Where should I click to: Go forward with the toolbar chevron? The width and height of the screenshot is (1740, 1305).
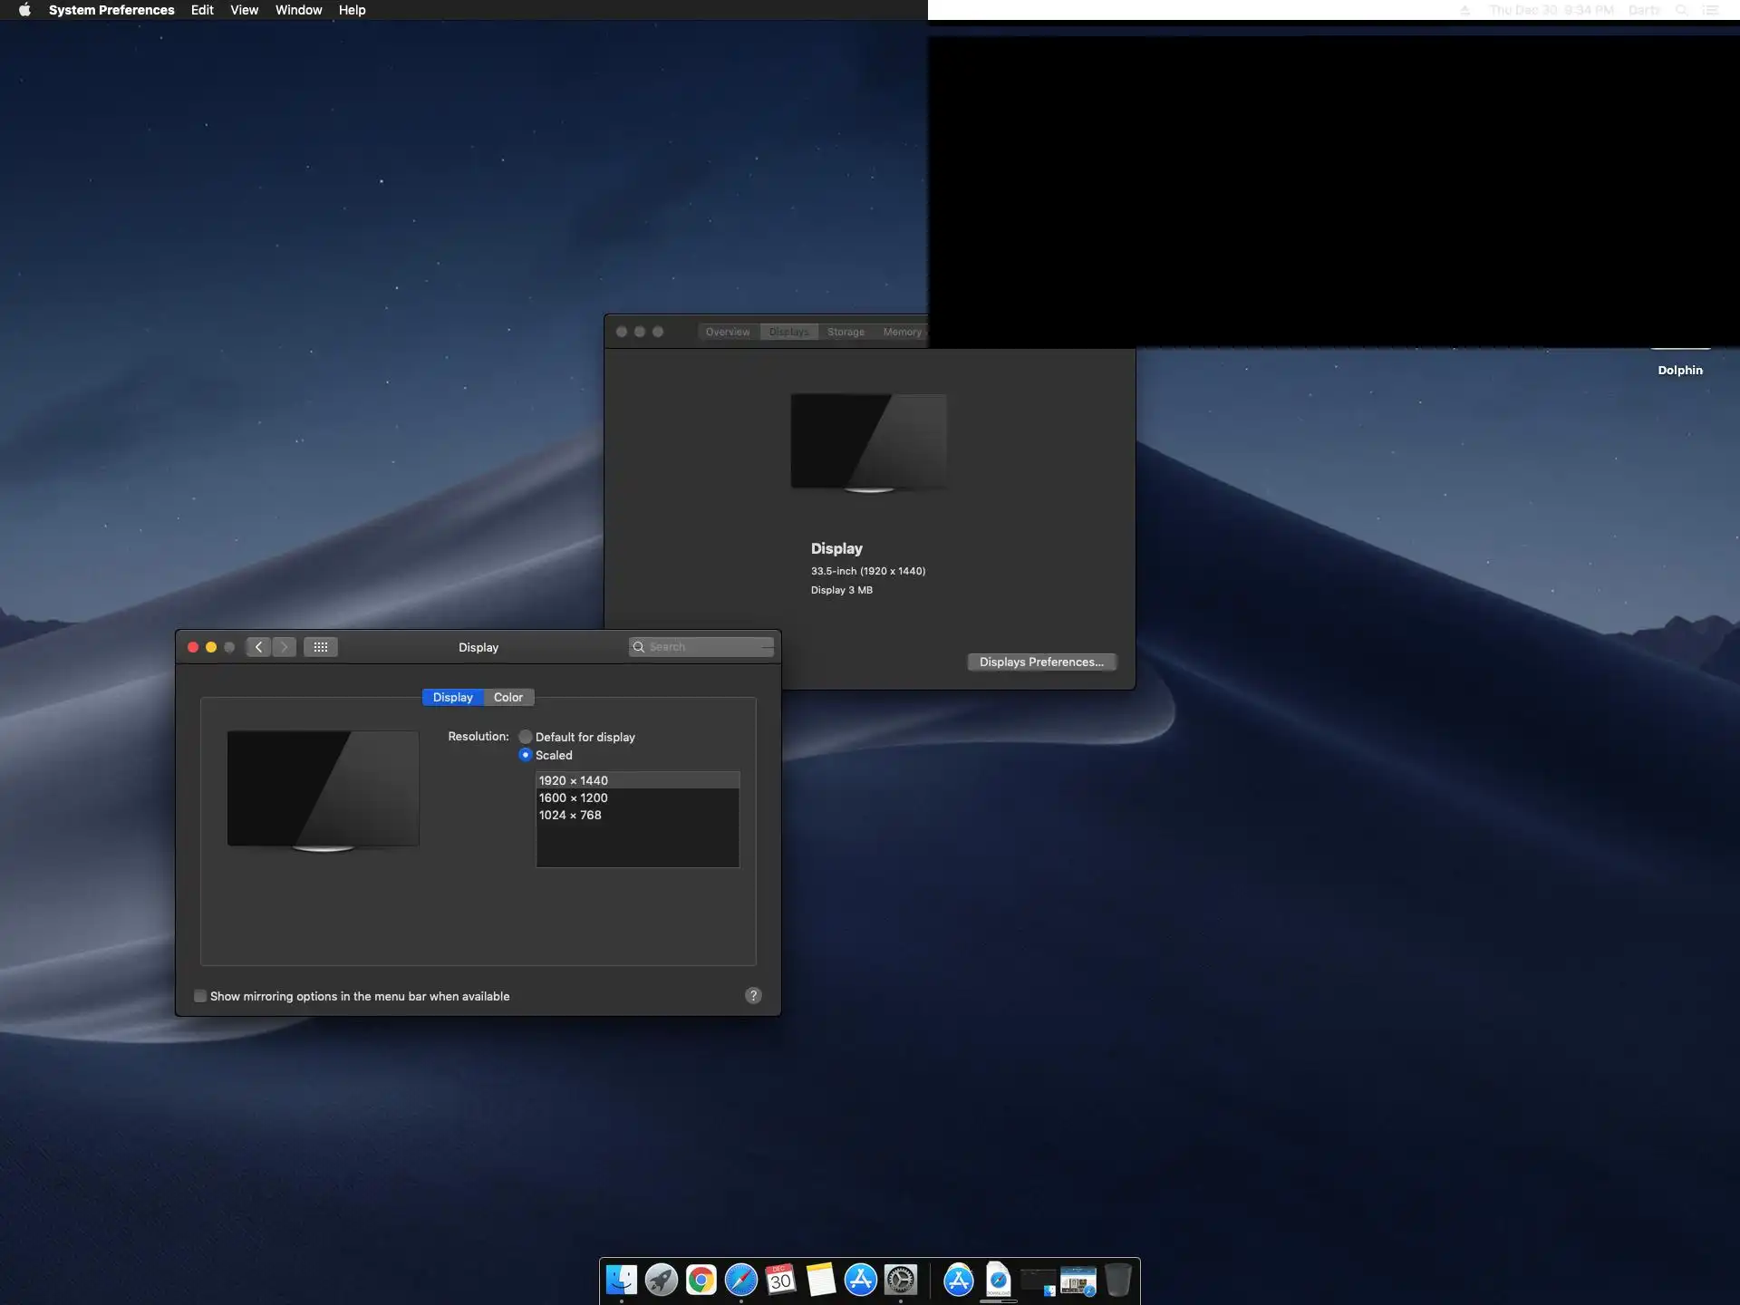coord(285,647)
